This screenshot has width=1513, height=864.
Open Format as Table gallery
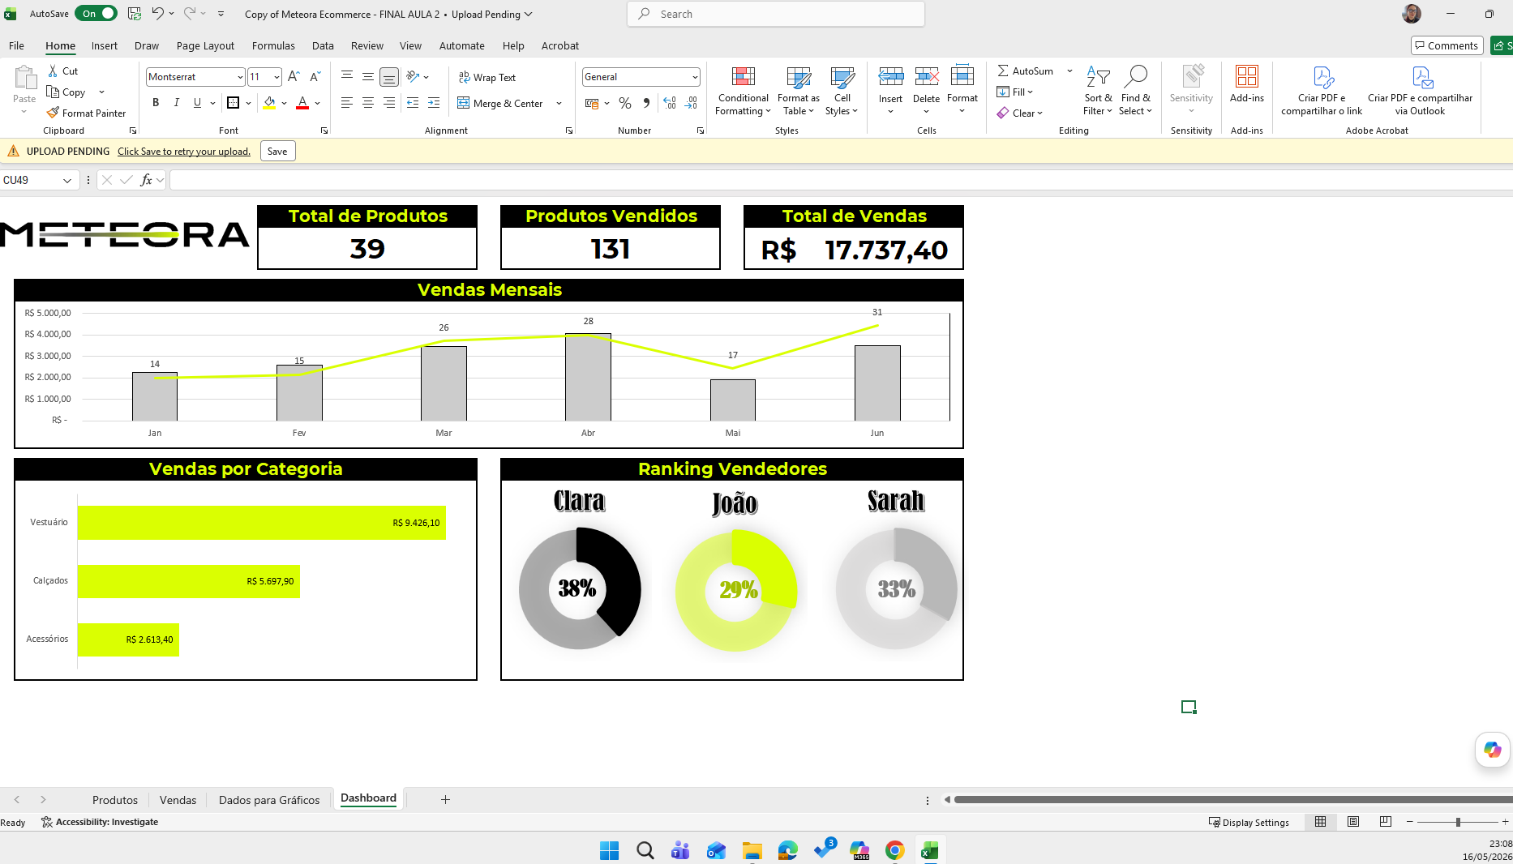coord(799,92)
